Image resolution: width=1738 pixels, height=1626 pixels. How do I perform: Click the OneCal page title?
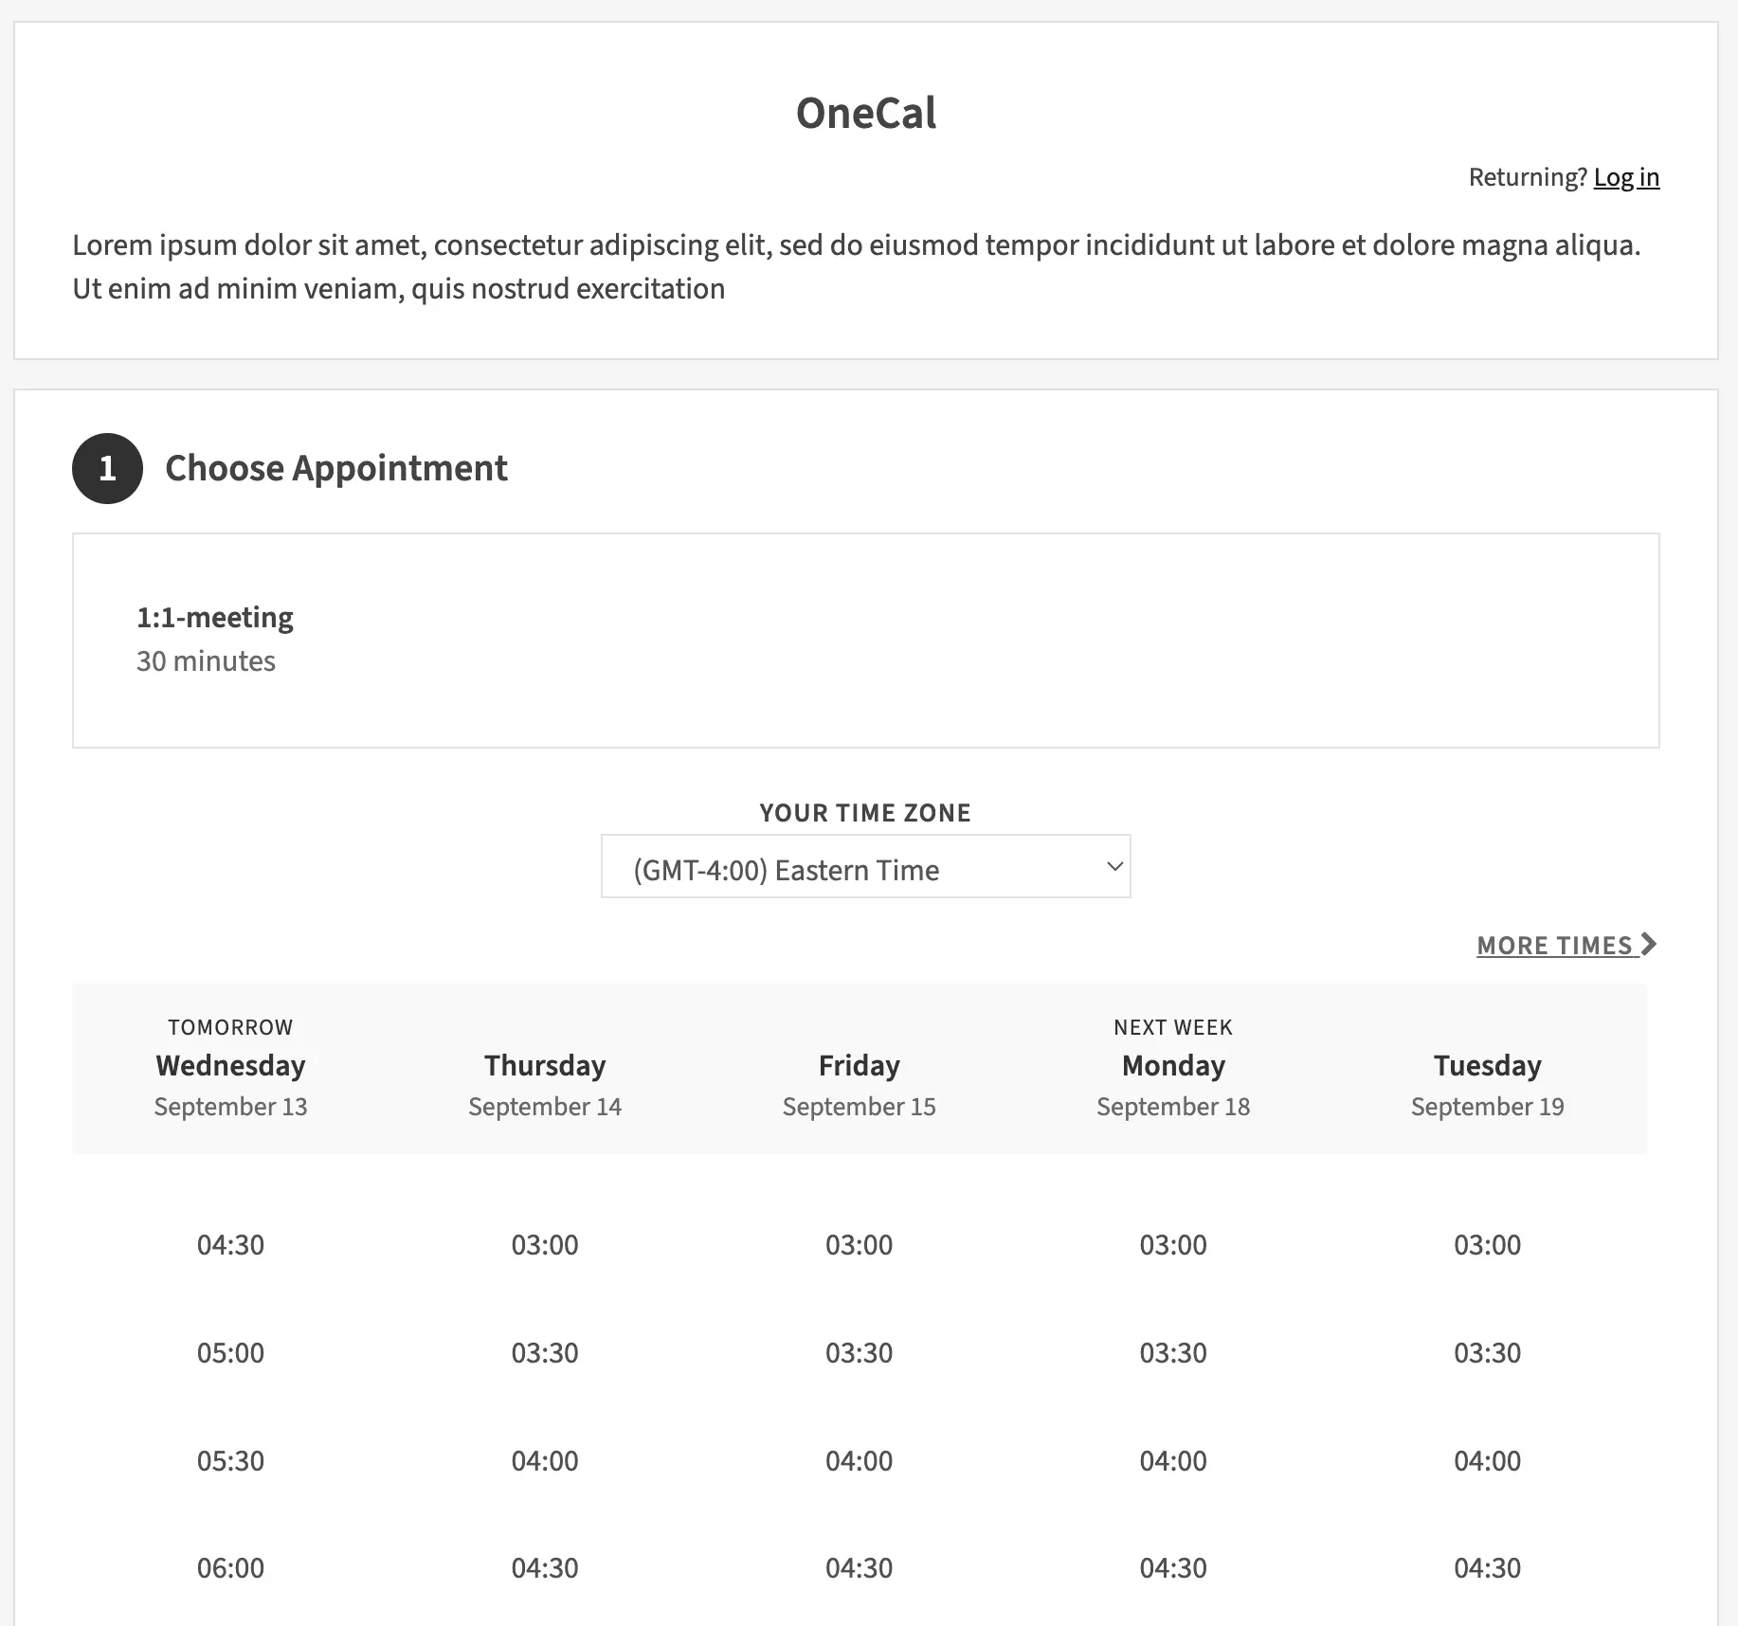click(x=865, y=113)
